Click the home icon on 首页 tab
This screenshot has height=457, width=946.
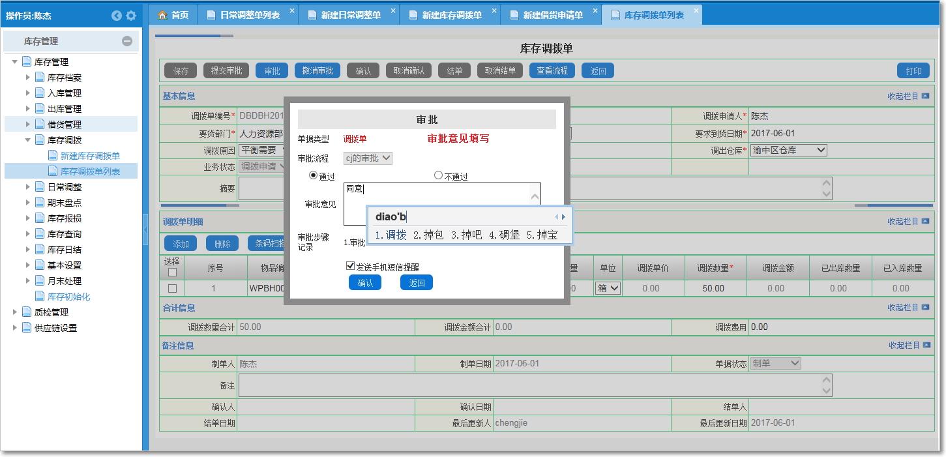click(x=162, y=15)
